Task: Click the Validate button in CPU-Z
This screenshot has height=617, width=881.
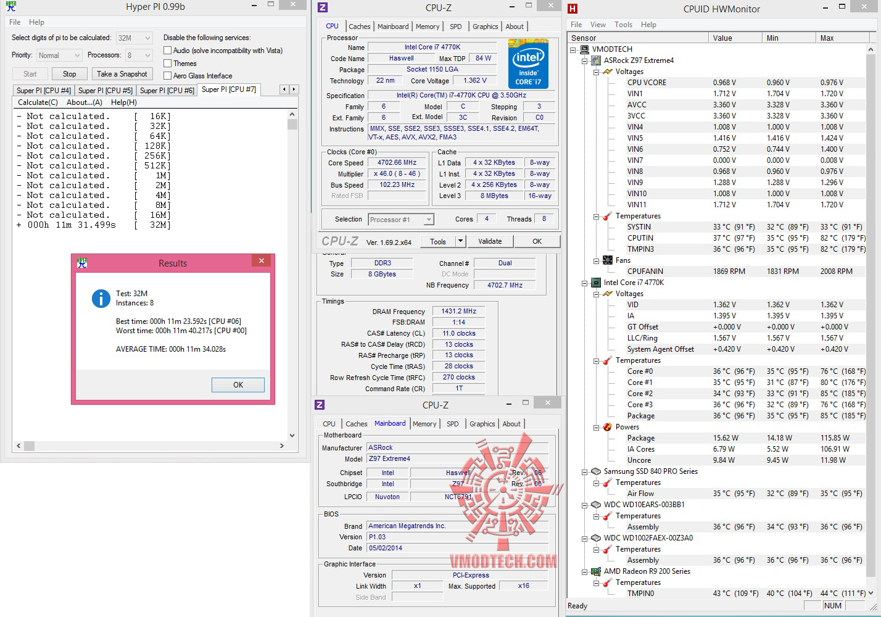Action: pyautogui.click(x=490, y=241)
